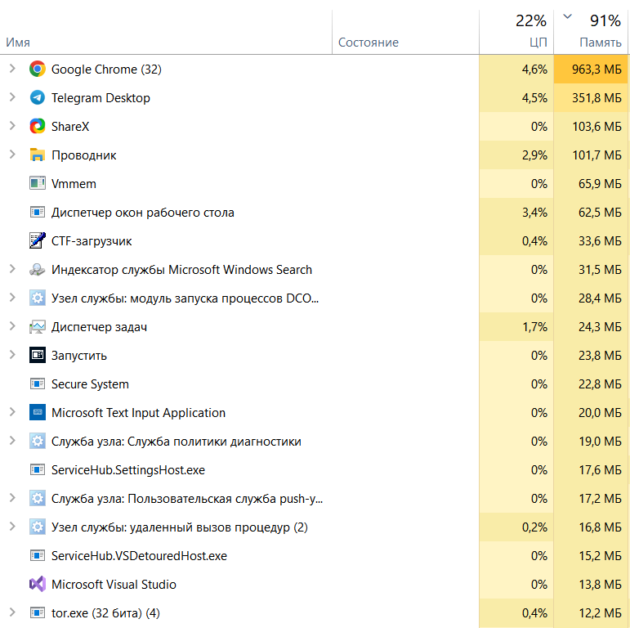Expand Узел службы: удаленный вызов процедур
The height and width of the screenshot is (628, 630).
[x=12, y=527]
